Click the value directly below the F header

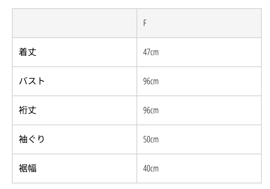coord(151,52)
